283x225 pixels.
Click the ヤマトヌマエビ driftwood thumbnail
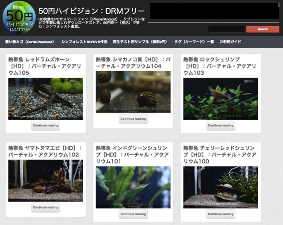[46, 180]
